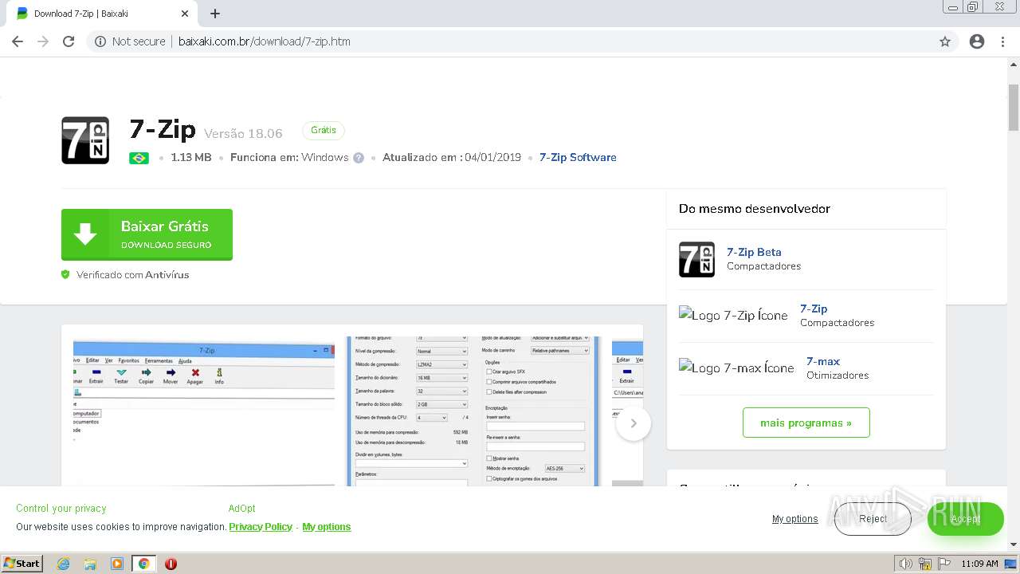Click the Brazil flag icon
1020x574 pixels.
pyautogui.click(x=139, y=158)
